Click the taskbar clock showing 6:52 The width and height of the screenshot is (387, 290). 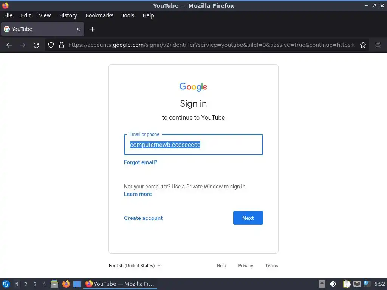(x=379, y=284)
